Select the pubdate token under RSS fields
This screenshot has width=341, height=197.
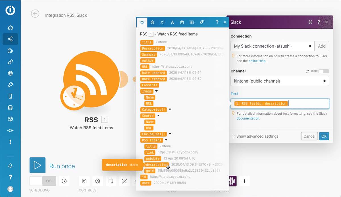pyautogui.click(x=153, y=158)
